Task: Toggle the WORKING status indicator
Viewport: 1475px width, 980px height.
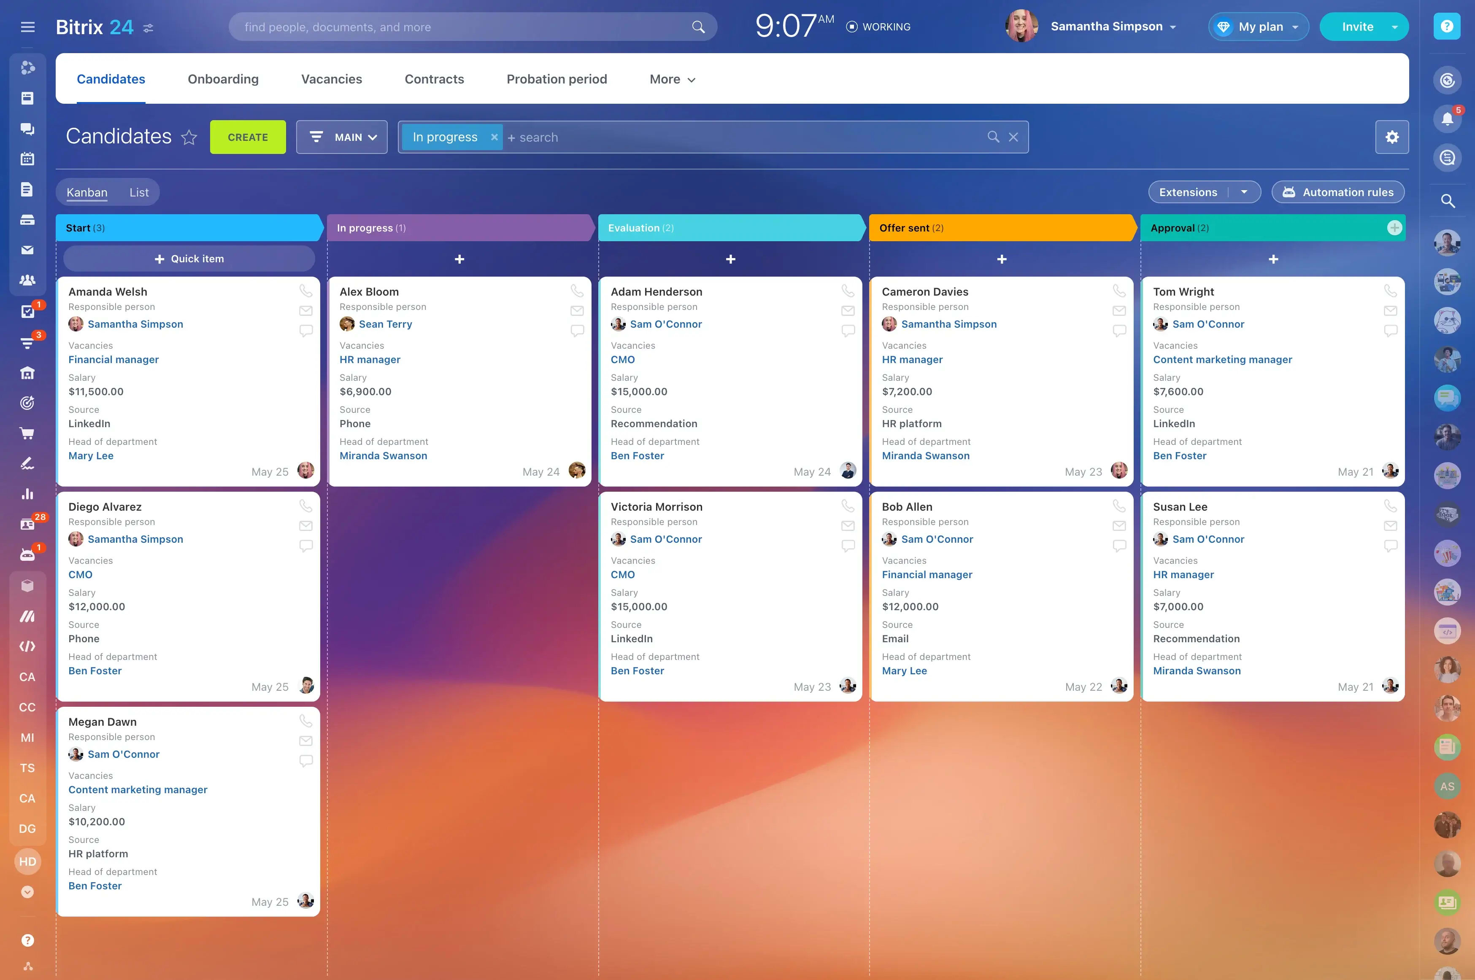Action: (x=878, y=27)
